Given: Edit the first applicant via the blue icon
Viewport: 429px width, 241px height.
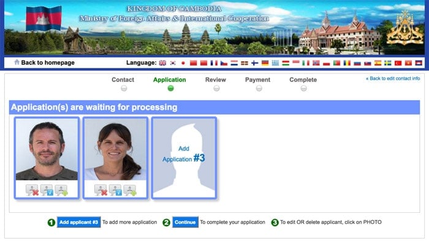Looking at the screenshot, I should tap(47, 190).
